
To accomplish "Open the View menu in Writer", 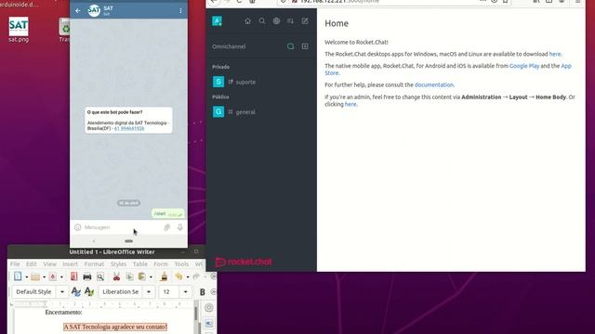I will pos(49,263).
